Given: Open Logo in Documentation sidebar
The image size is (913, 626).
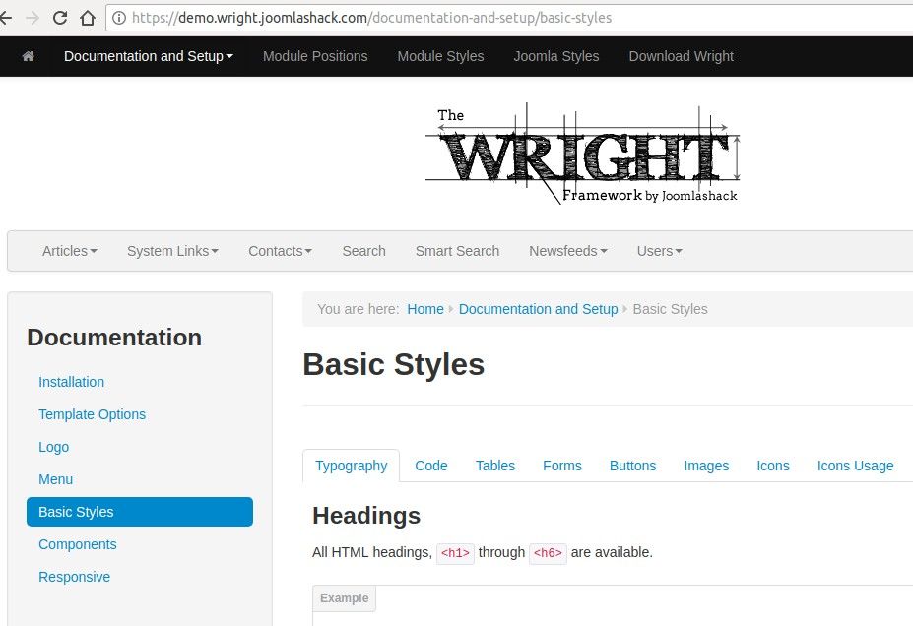Looking at the screenshot, I should (53, 448).
